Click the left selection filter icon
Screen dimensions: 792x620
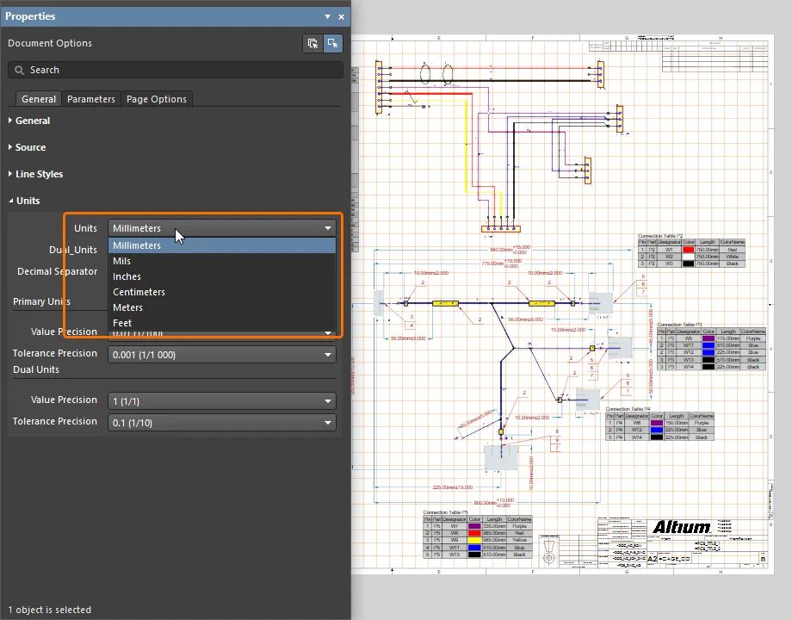coord(312,43)
